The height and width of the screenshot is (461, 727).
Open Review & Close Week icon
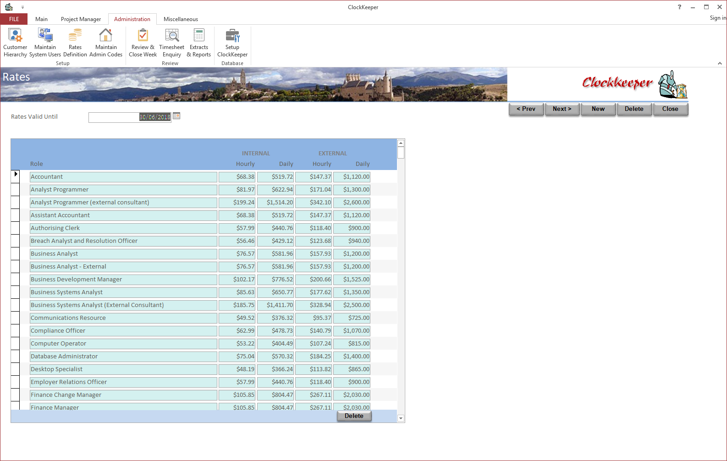pyautogui.click(x=143, y=43)
